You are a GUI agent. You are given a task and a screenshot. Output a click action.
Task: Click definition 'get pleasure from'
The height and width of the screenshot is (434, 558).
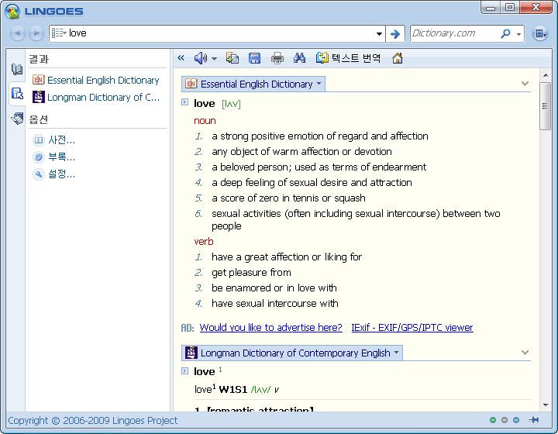pos(251,273)
